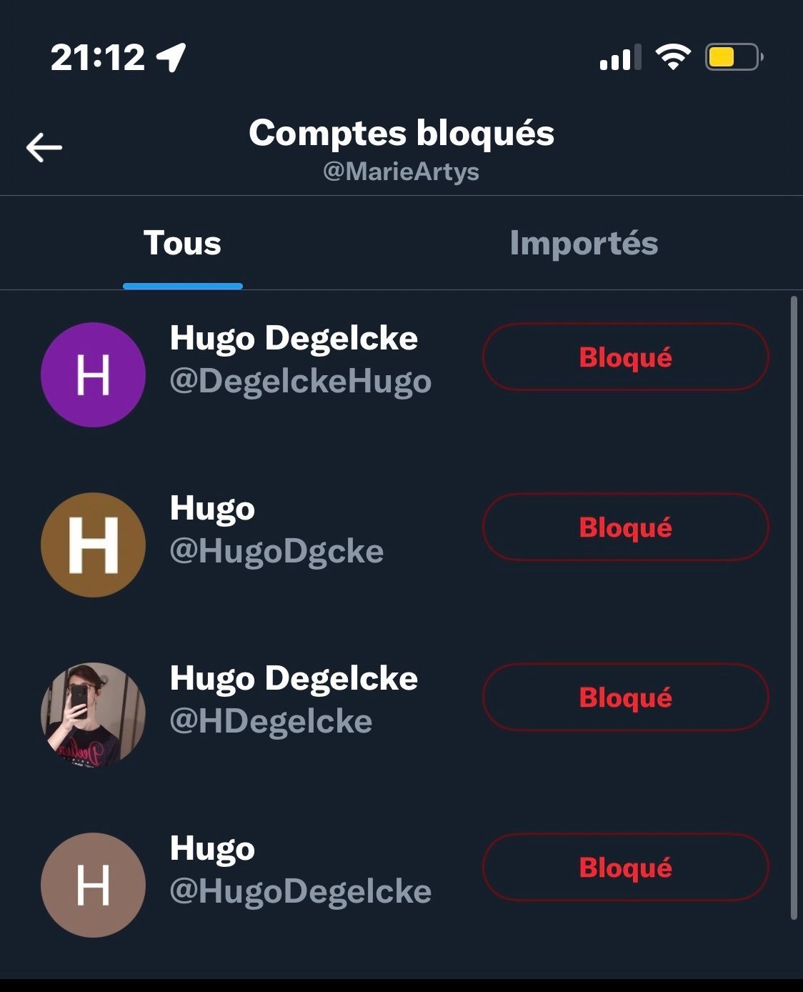Open the selfie profile photo of @HDegelcke
The image size is (803, 992).
pyautogui.click(x=94, y=715)
